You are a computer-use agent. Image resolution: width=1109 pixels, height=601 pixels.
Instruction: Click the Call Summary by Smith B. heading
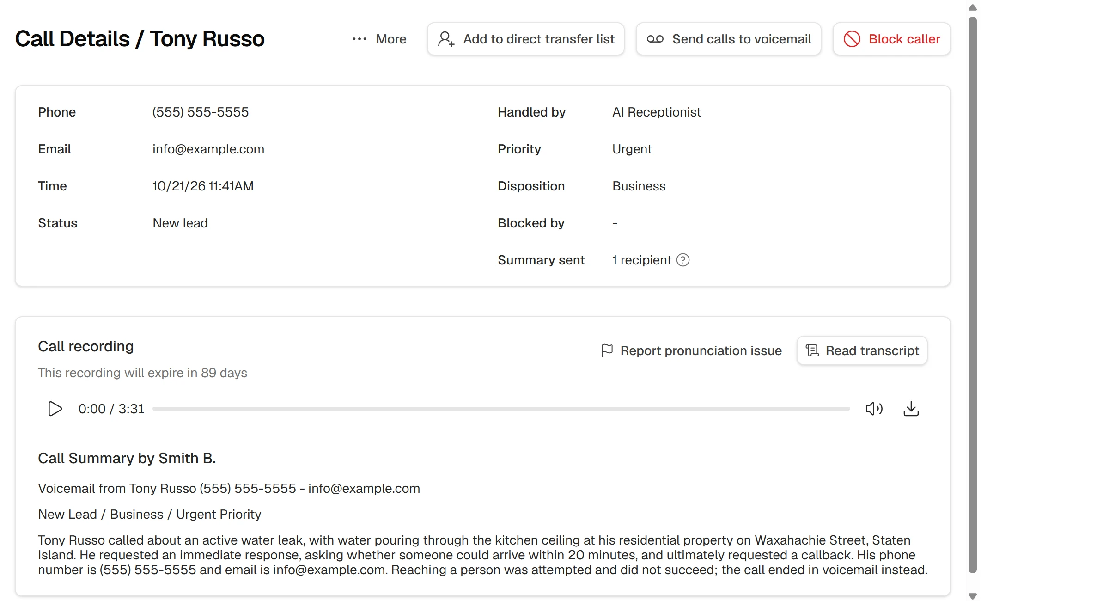point(127,458)
